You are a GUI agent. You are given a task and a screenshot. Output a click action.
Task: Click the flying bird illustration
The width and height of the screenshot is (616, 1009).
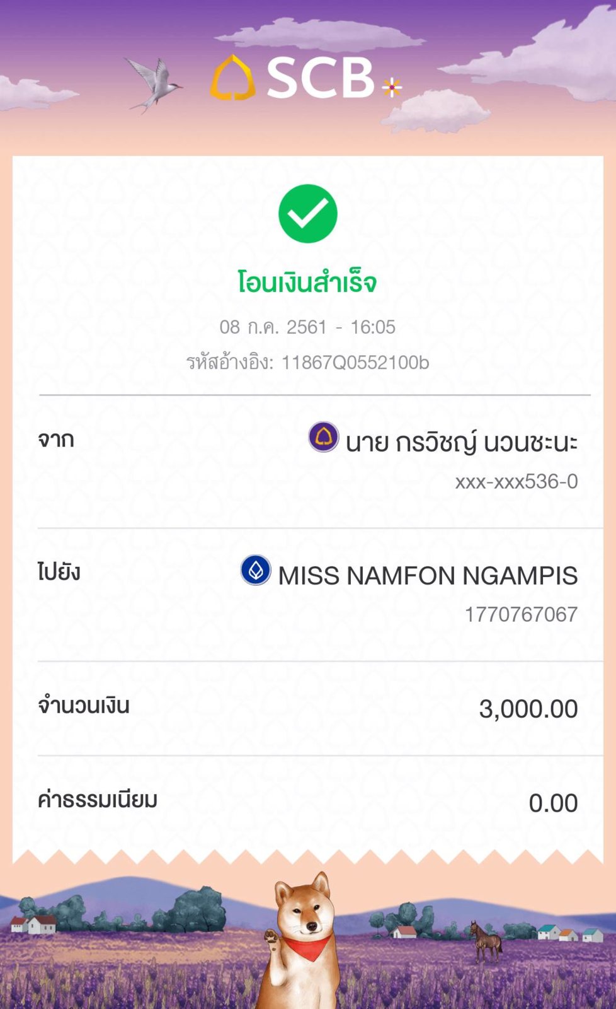153,85
